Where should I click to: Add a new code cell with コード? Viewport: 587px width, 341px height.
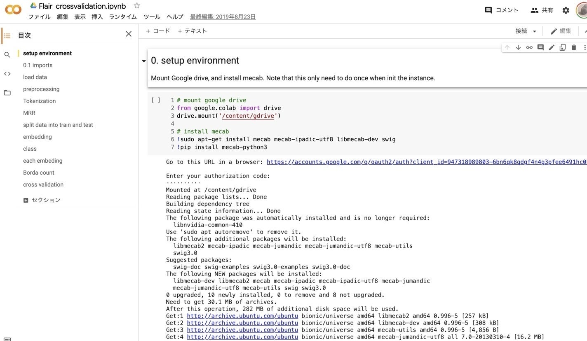coord(157,30)
